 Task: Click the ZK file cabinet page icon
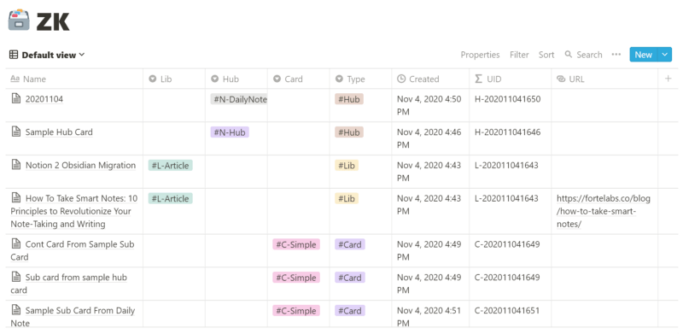(x=19, y=20)
